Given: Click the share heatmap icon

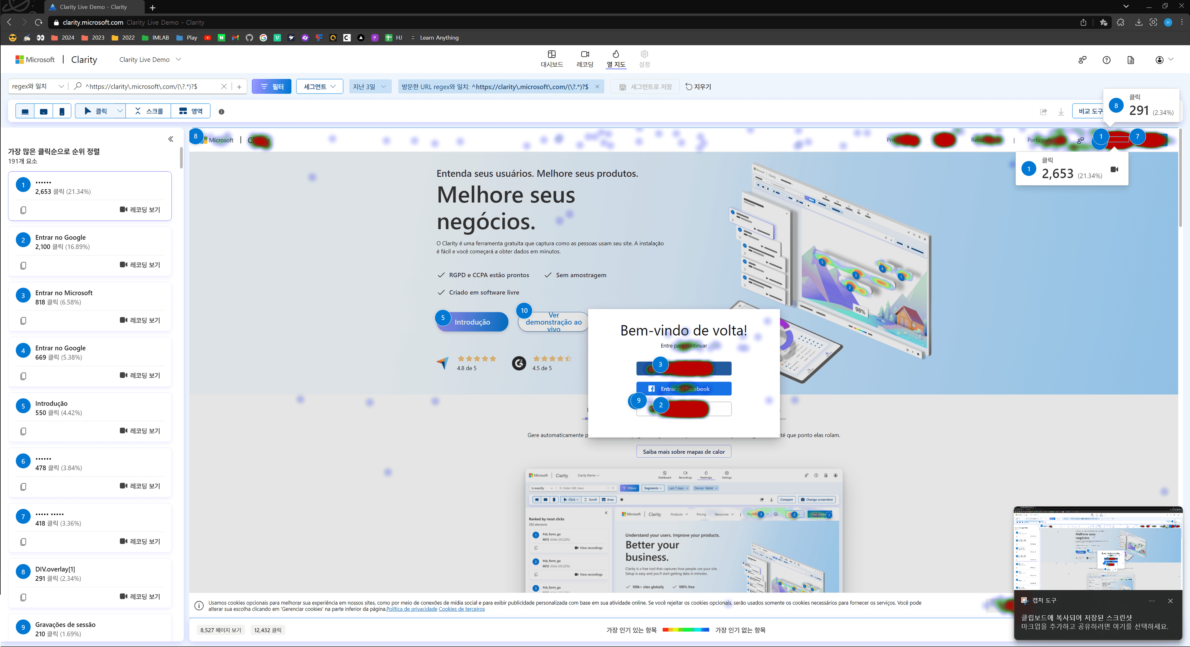Looking at the screenshot, I should pyautogui.click(x=1043, y=112).
